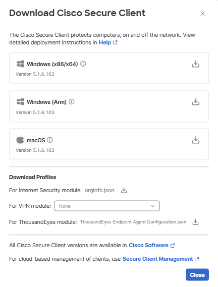Click external-link icon beside Cisco Software
This screenshot has width=218, height=287.
[x=173, y=245]
